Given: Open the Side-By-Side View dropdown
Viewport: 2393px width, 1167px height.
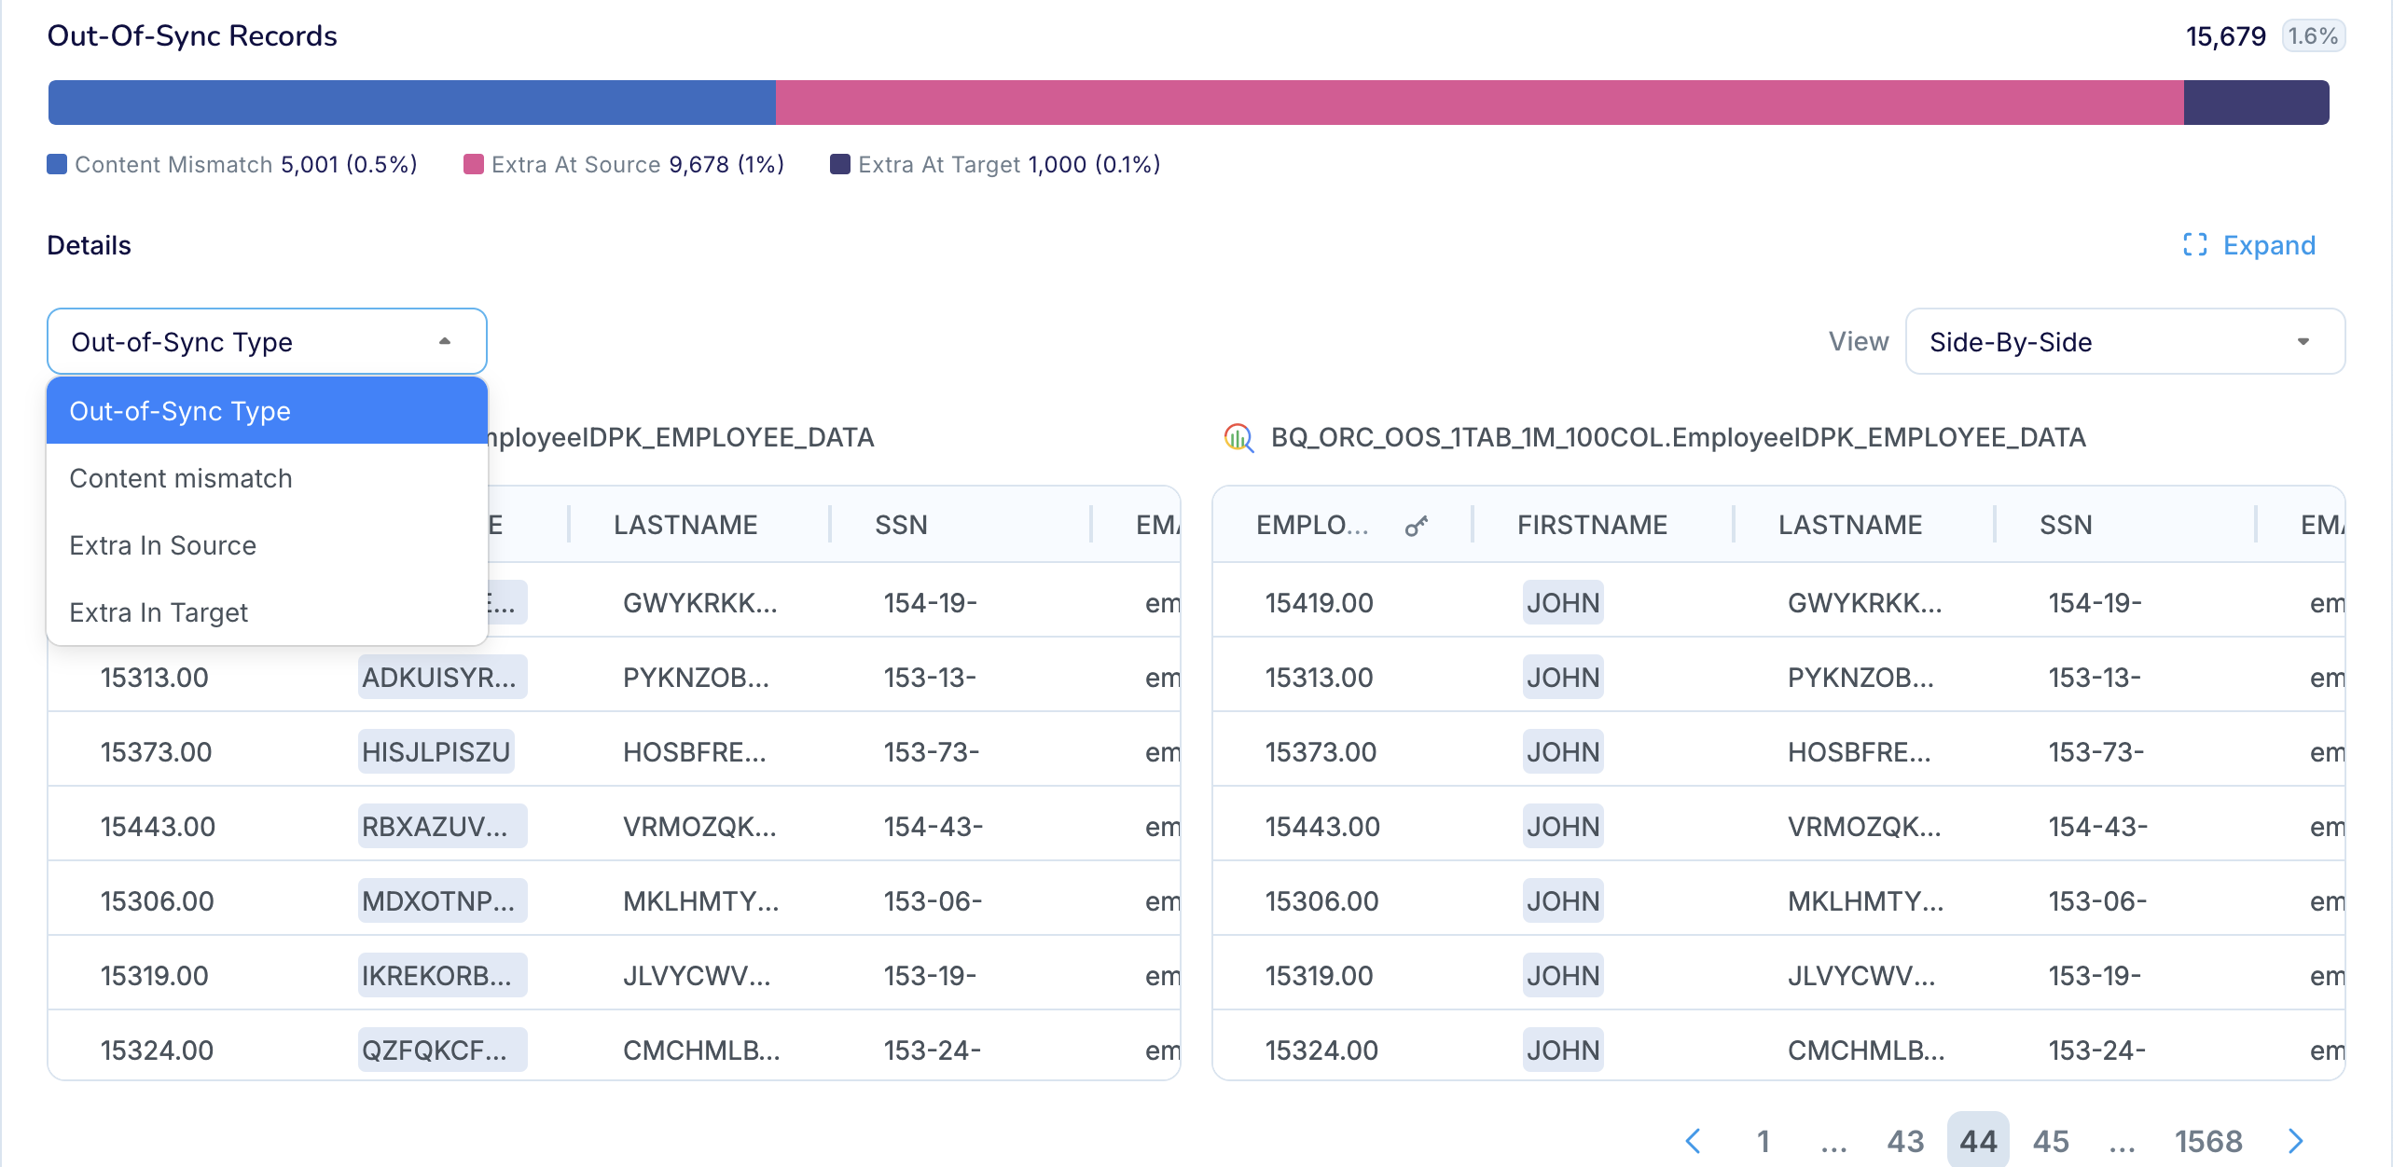Looking at the screenshot, I should (2124, 341).
